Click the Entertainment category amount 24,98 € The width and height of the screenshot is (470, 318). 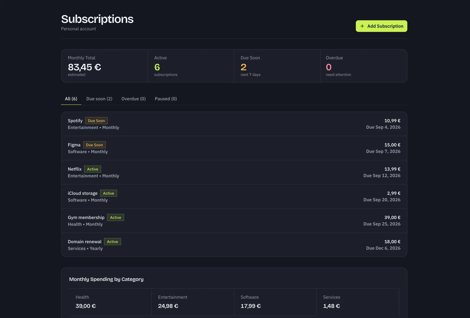coord(168,306)
